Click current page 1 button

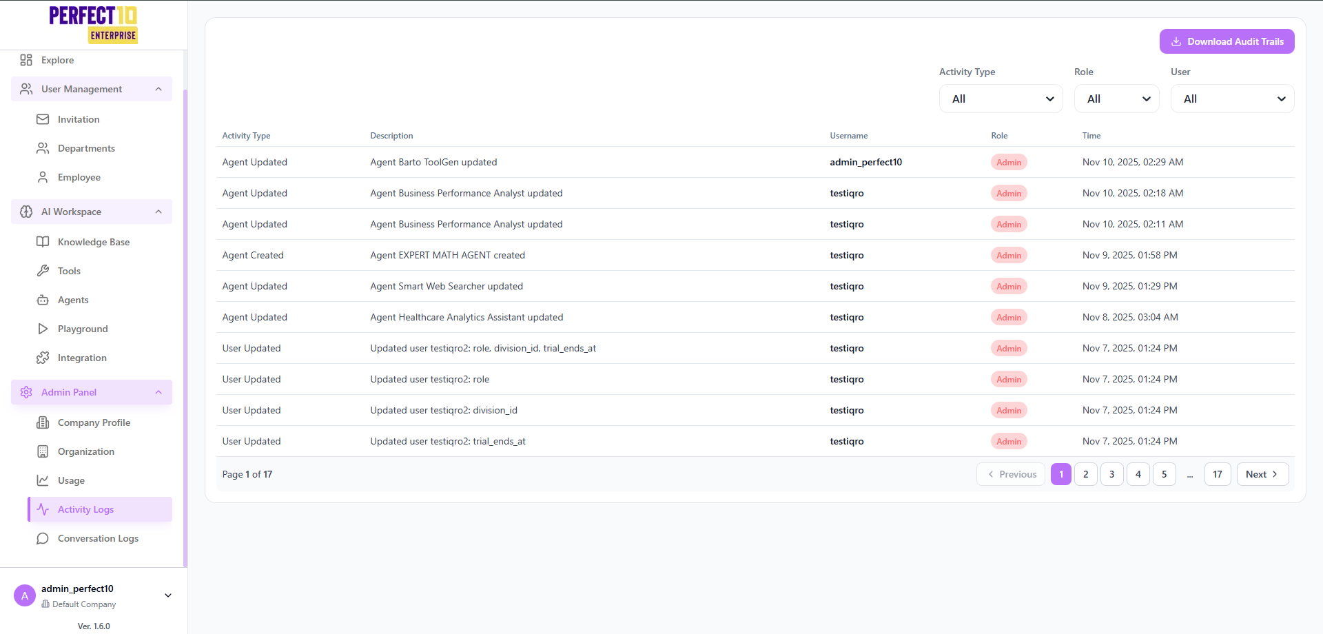(x=1061, y=474)
